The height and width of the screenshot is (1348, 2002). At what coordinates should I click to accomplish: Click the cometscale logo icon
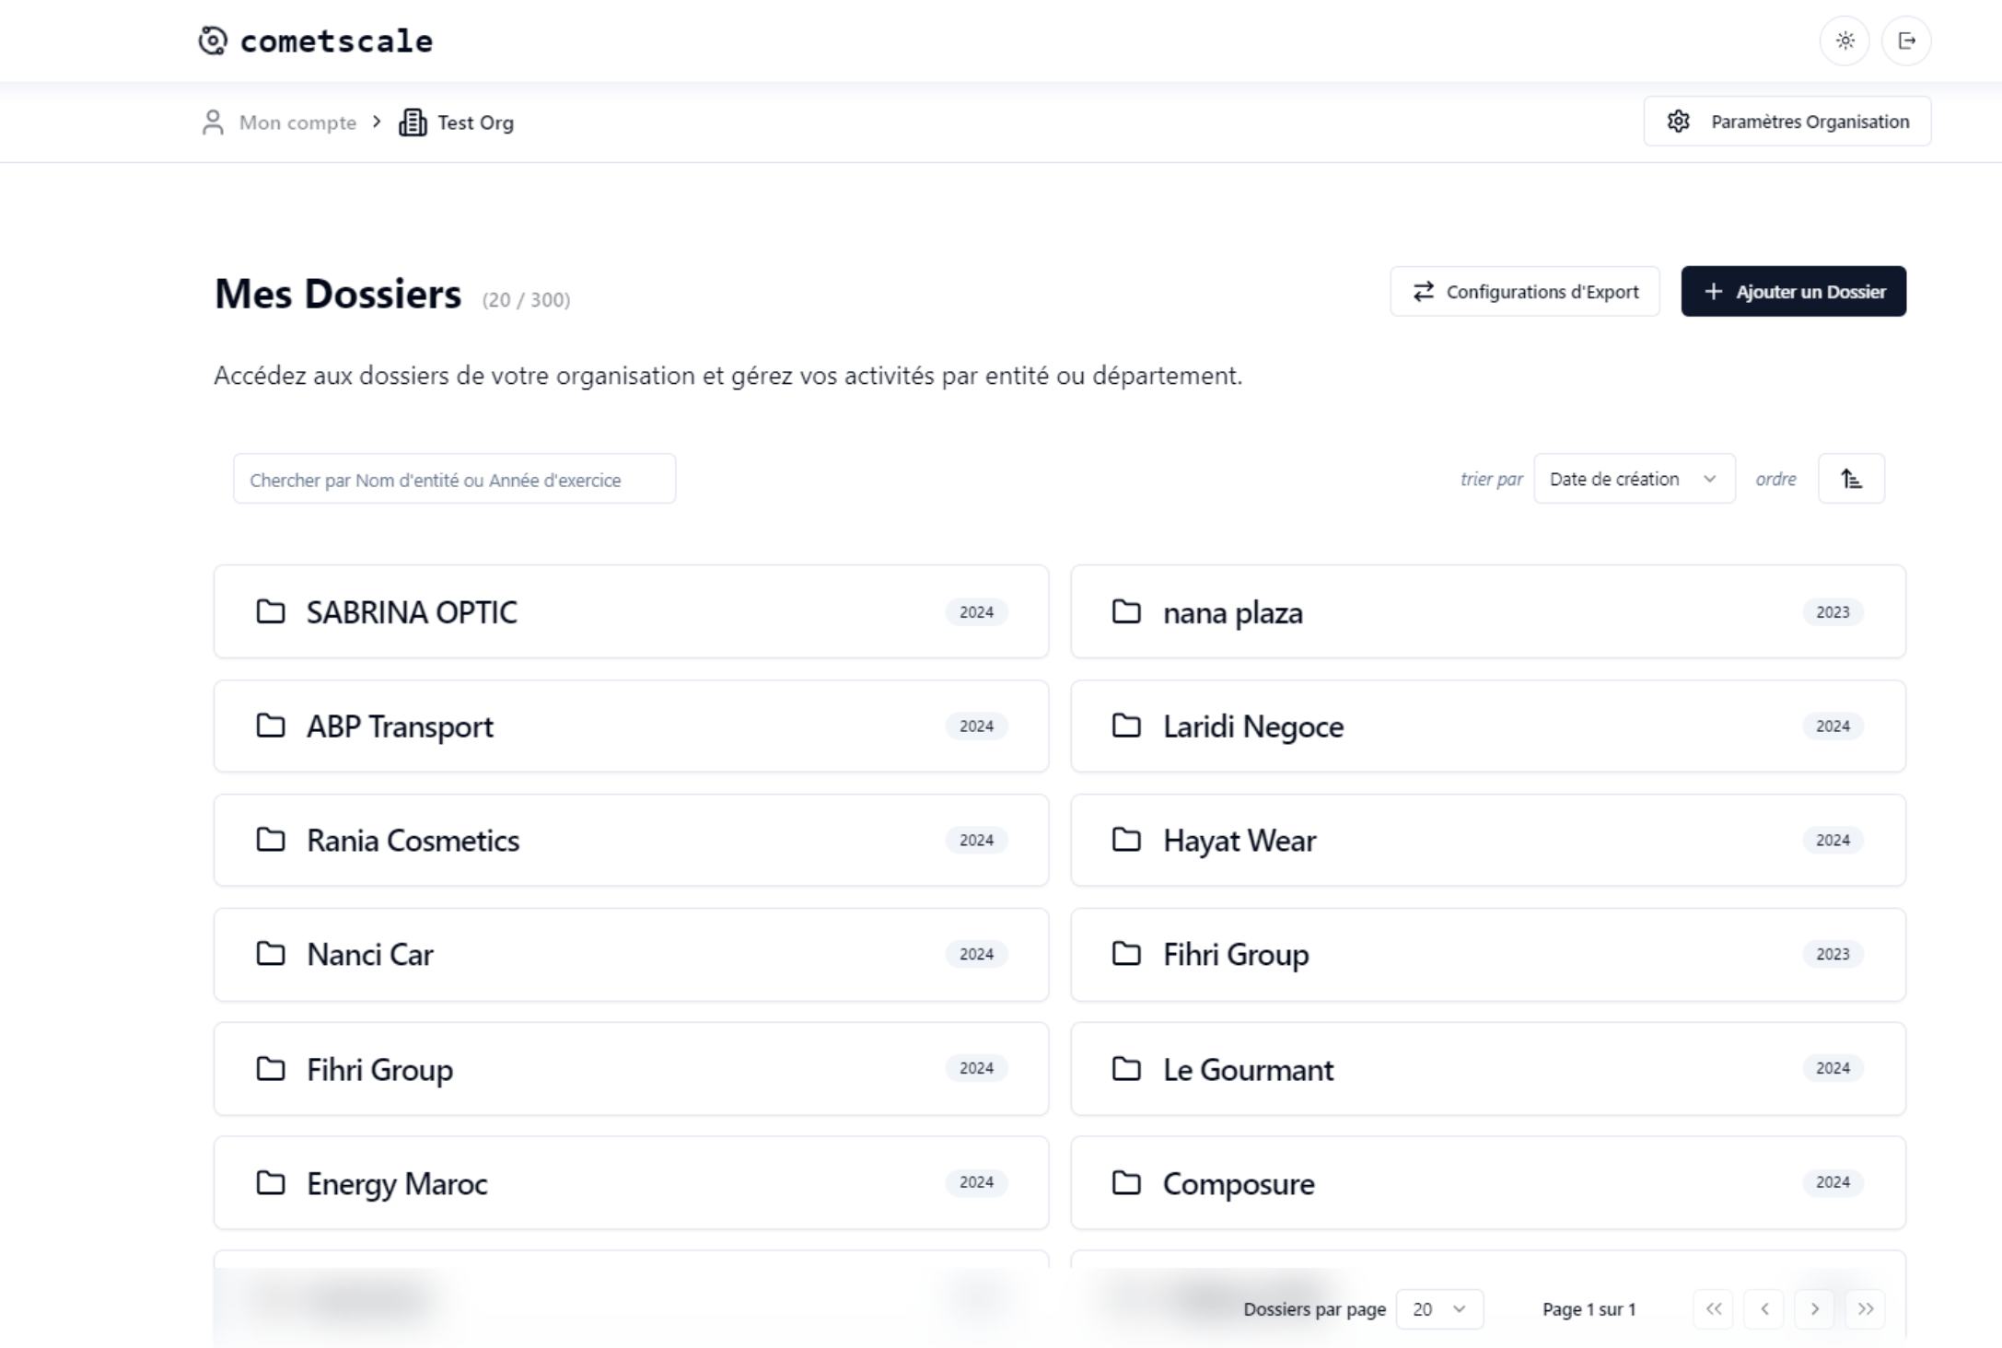[213, 41]
